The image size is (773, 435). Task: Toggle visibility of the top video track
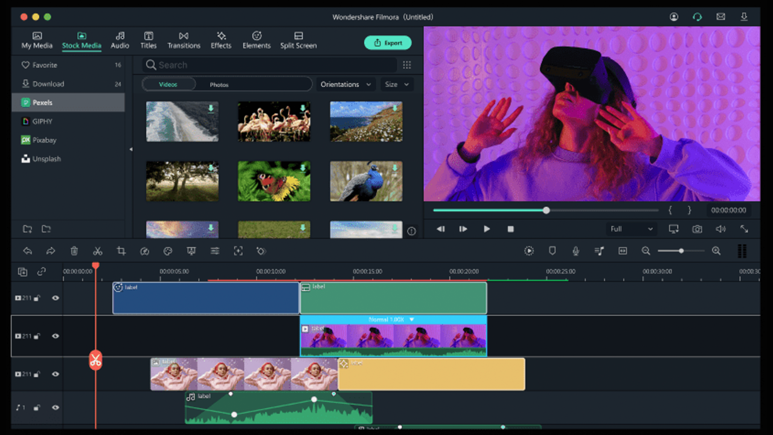tap(56, 298)
